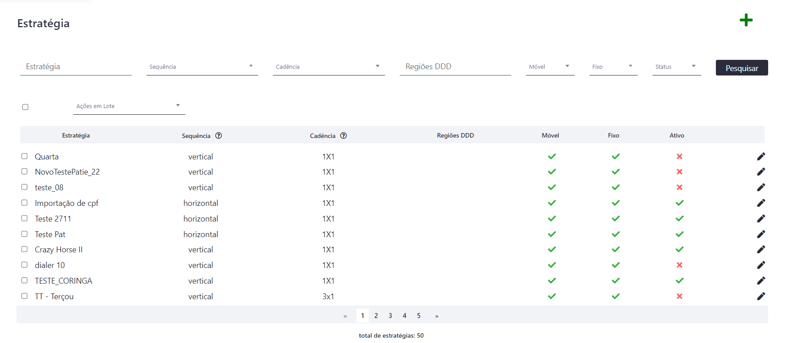Click the Móvel green check for Crazy Horse II

pos(552,249)
